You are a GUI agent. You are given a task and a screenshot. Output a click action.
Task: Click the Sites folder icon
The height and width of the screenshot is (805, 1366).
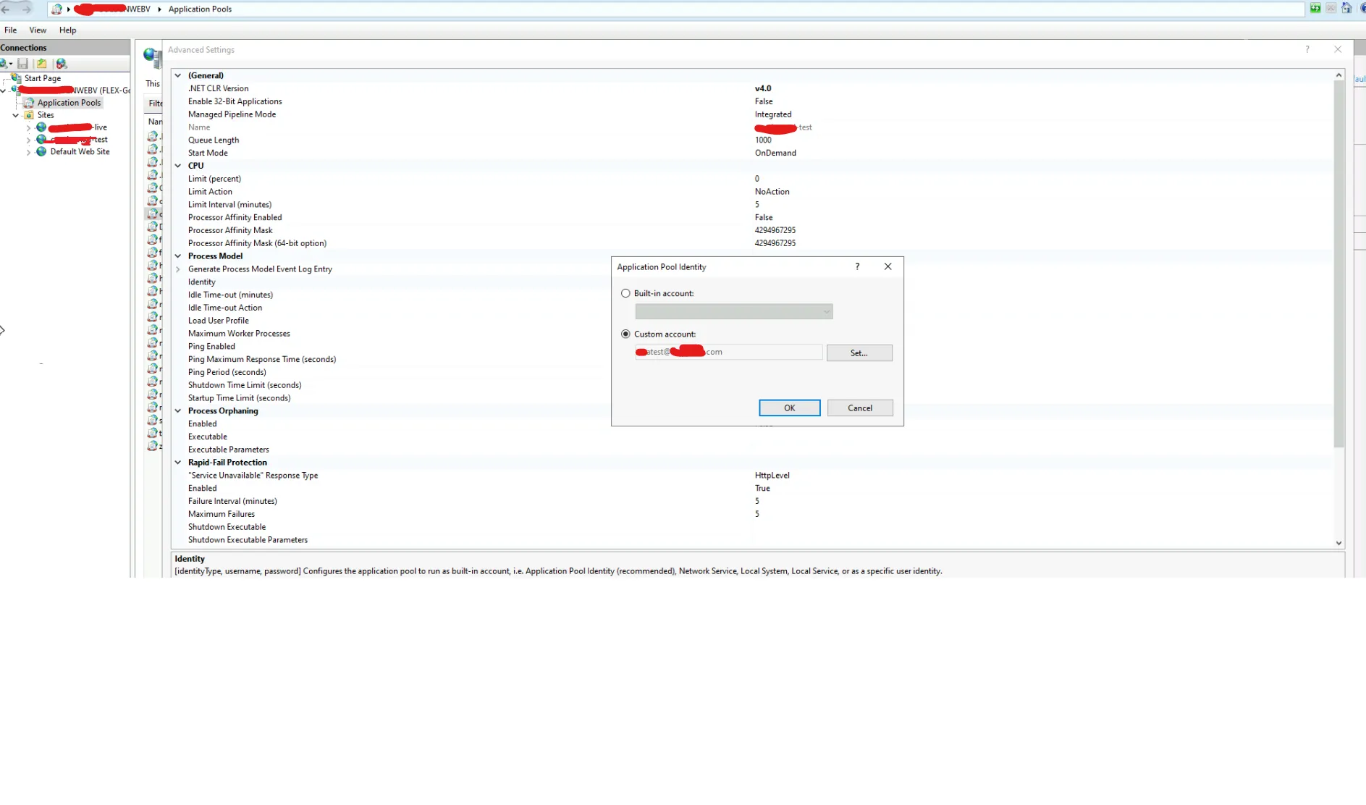[29, 115]
